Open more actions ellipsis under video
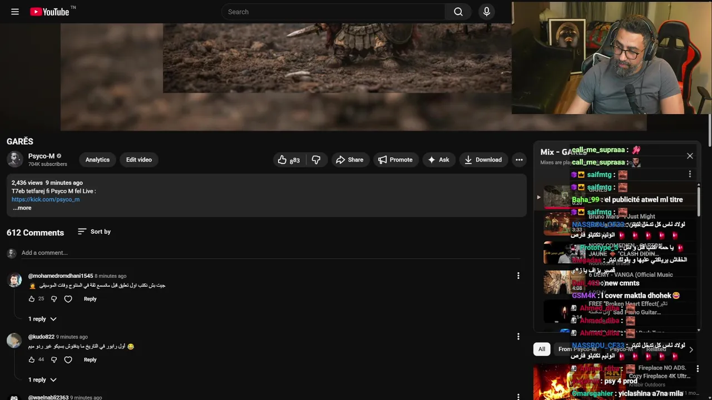Viewport: 712px width, 400px height. 519,160
